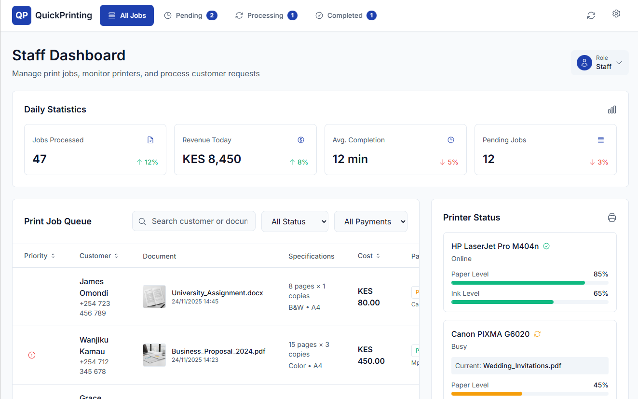
Task: Click the Revenue Today dollar icon
Action: pos(301,140)
